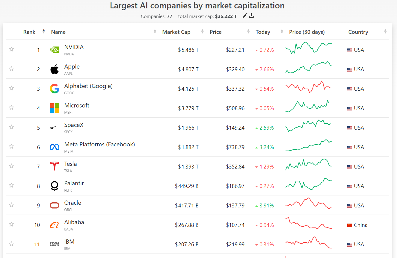
Task: Open the Meta Platforms (Facebook) link
Action: tap(99, 145)
